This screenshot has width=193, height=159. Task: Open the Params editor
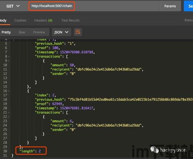point(170,6)
